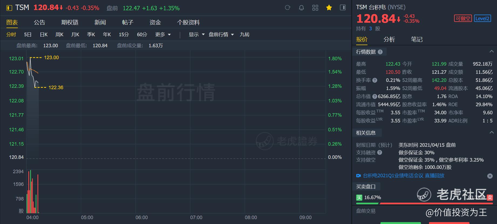Open the alert bell notification icon

pos(301,8)
